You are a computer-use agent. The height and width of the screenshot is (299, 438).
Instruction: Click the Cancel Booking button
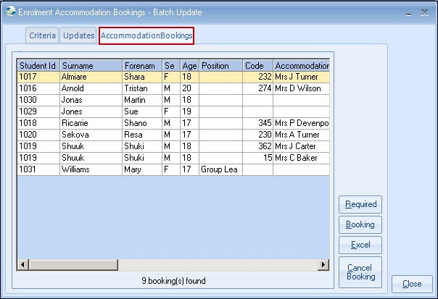(360, 272)
